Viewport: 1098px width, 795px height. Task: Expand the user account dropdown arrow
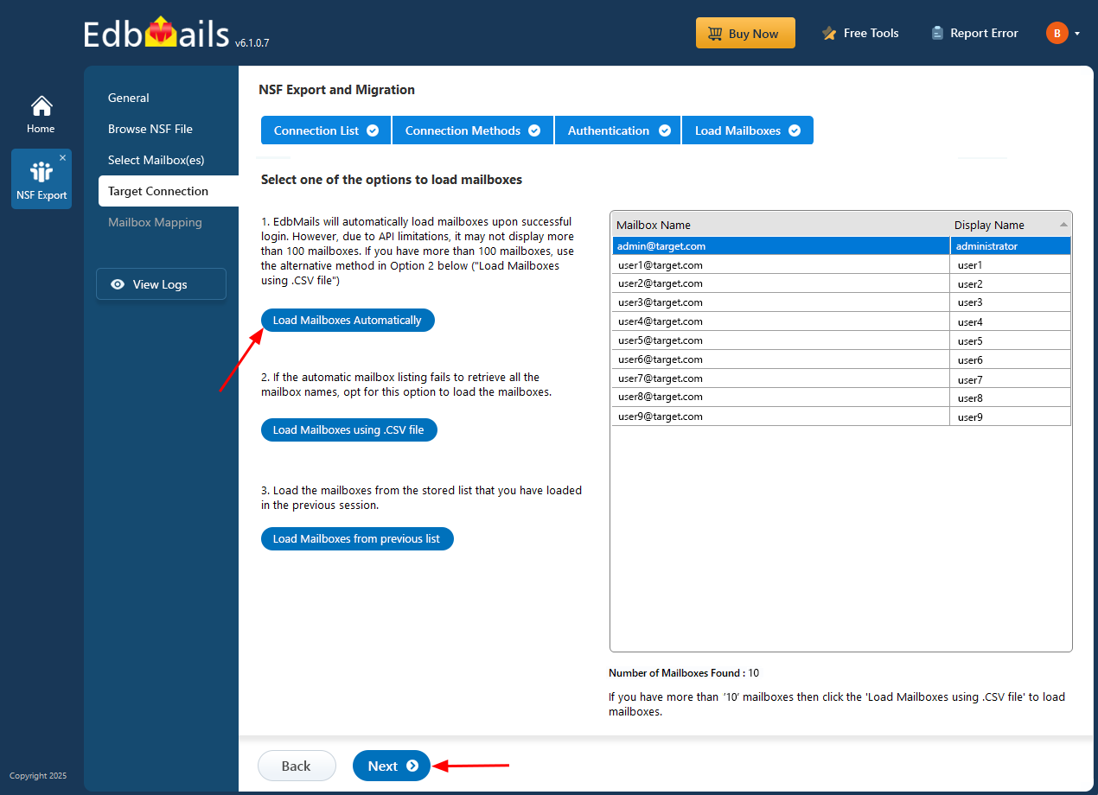(1077, 34)
